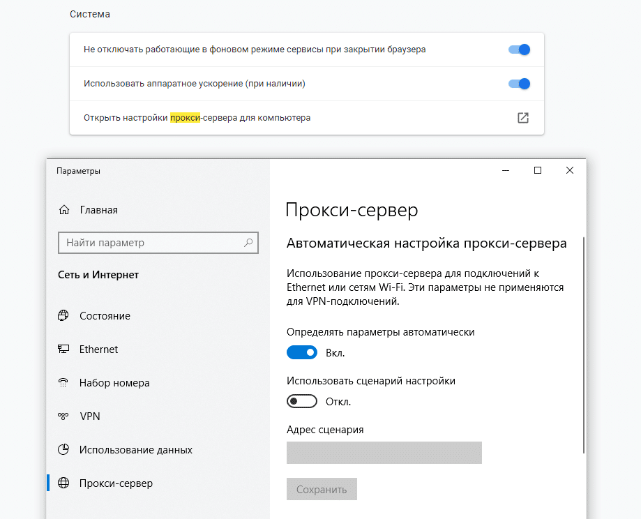Disable hardware acceleration toggle
The width and height of the screenshot is (641, 519).
pos(519,84)
